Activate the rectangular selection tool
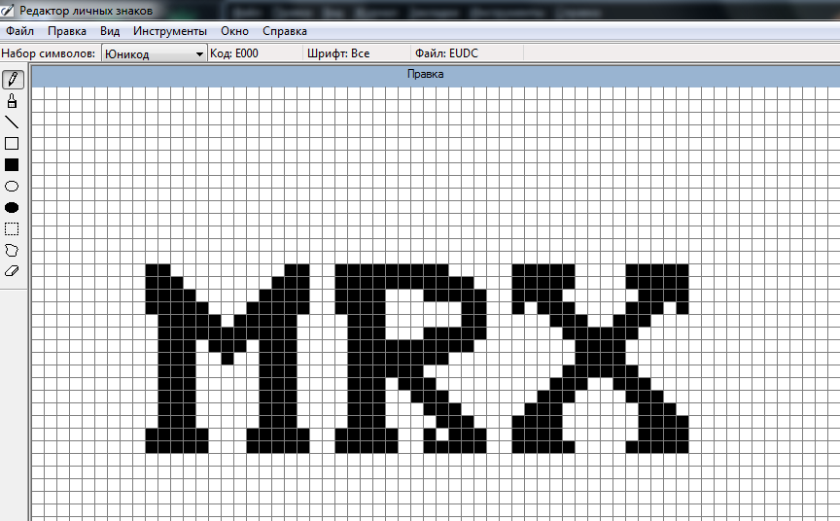This screenshot has height=521, width=840. (x=13, y=228)
